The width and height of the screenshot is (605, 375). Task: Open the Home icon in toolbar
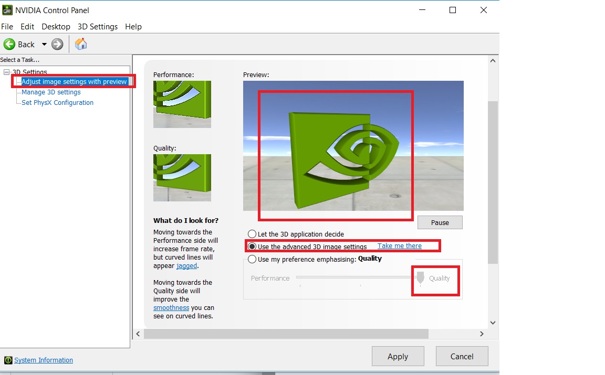[81, 44]
